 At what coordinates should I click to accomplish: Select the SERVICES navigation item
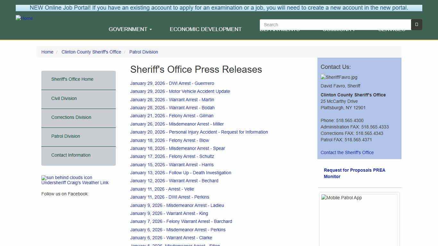pyautogui.click(x=392, y=29)
